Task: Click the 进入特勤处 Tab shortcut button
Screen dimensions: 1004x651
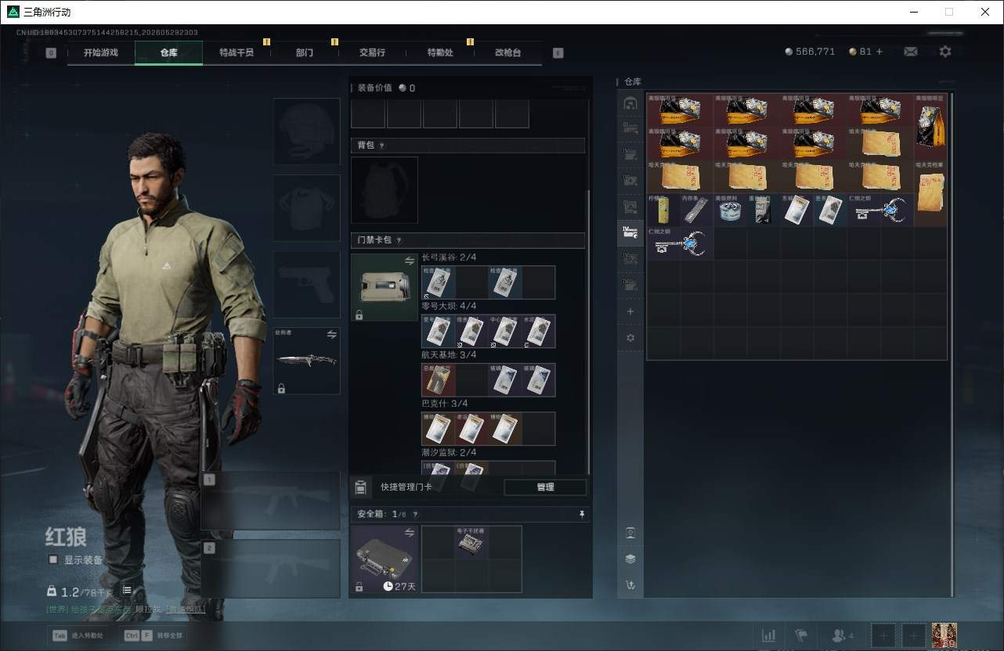Action: (77, 635)
